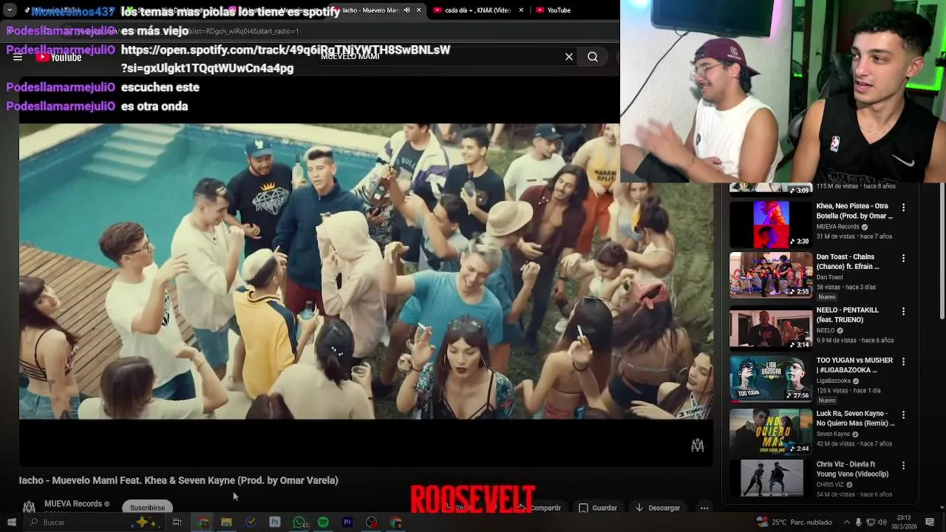
Task: Open options menu for Dan Toast - Chains
Action: pos(903,259)
